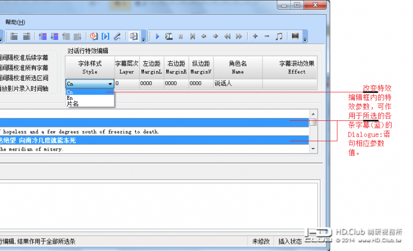Select the row 'hopeless and a few degrees south'
413x251 pixels.
click(x=154, y=132)
